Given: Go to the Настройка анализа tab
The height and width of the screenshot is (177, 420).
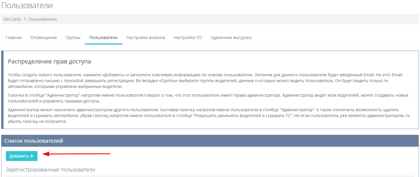Looking at the screenshot, I should (x=146, y=38).
